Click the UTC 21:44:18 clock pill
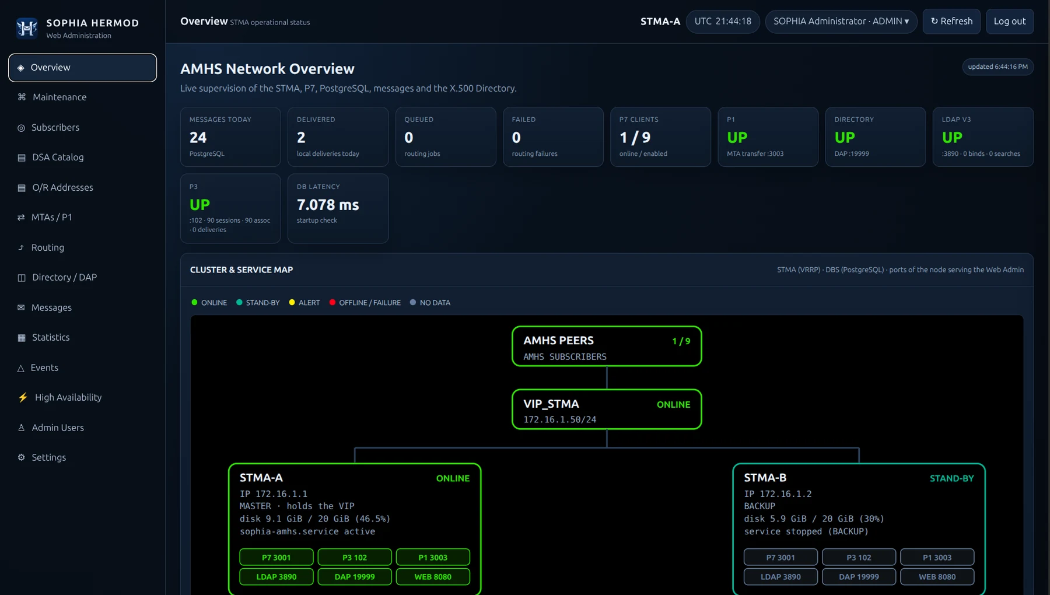The image size is (1050, 595). [x=723, y=22]
